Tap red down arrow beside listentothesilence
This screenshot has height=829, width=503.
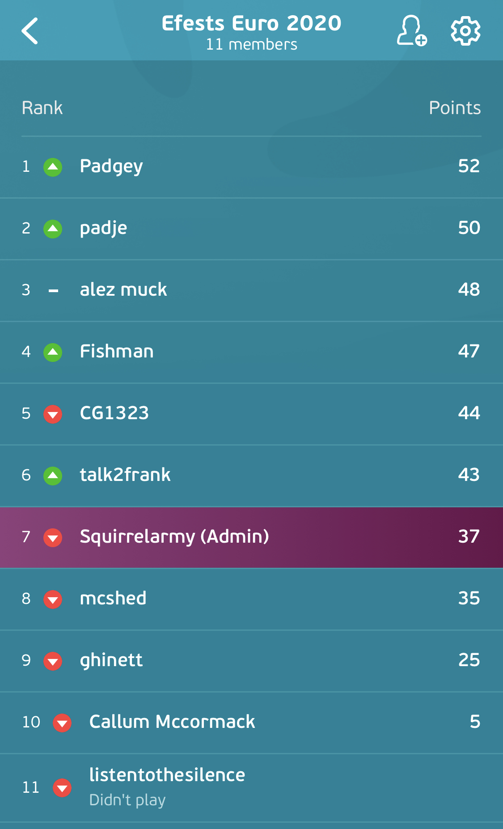click(62, 788)
